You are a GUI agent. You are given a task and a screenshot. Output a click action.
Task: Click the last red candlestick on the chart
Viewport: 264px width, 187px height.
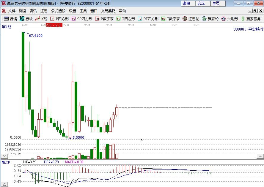[117, 111]
